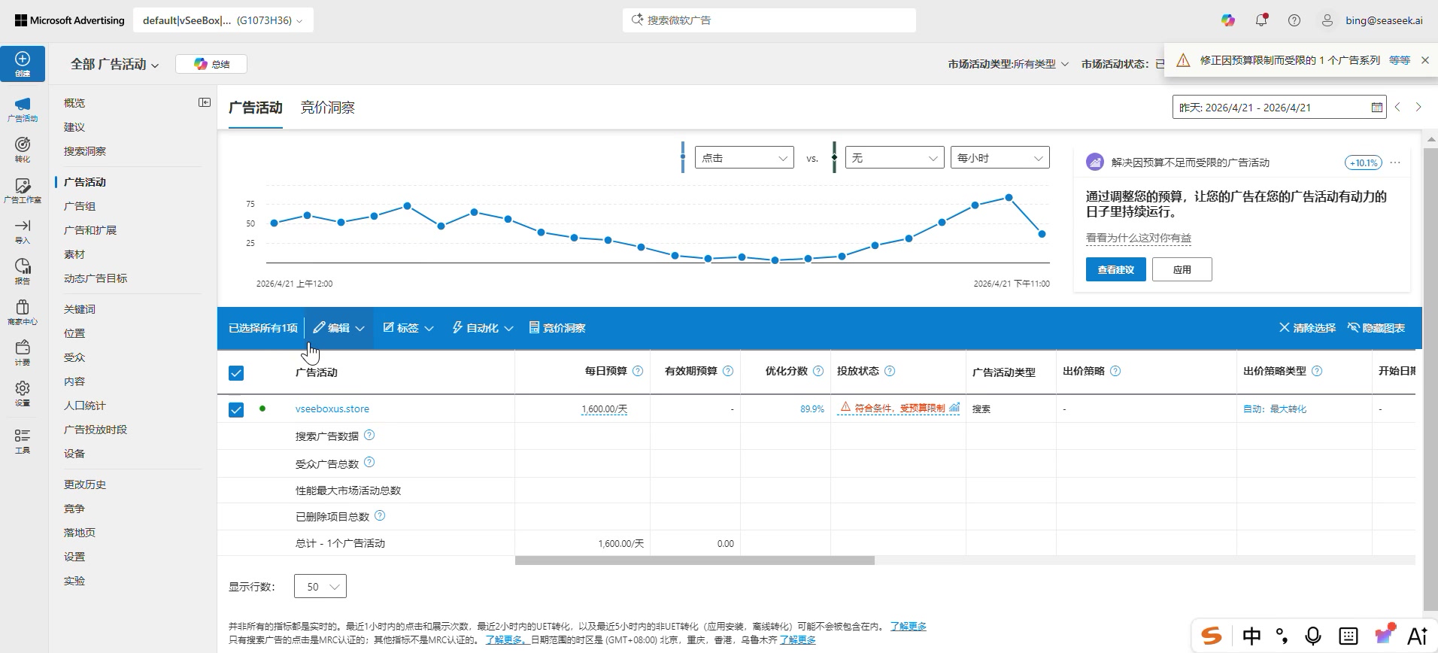Toggle the select-all header checkbox
The height and width of the screenshot is (653, 1438).
(236, 373)
